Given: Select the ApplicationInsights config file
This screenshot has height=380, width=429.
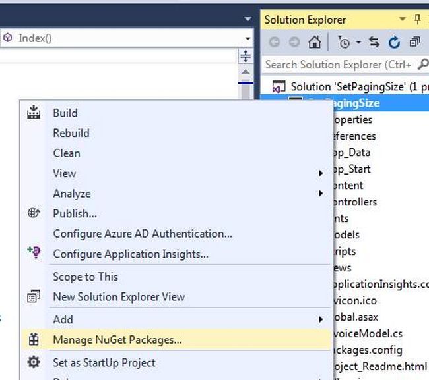Looking at the screenshot, I should 381,285.
